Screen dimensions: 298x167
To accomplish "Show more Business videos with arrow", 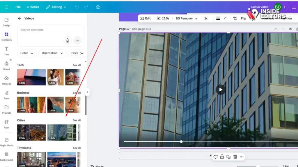I will (78, 105).
